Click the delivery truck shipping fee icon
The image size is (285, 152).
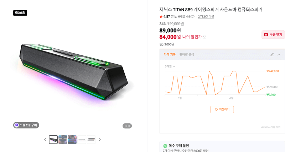click(x=161, y=44)
